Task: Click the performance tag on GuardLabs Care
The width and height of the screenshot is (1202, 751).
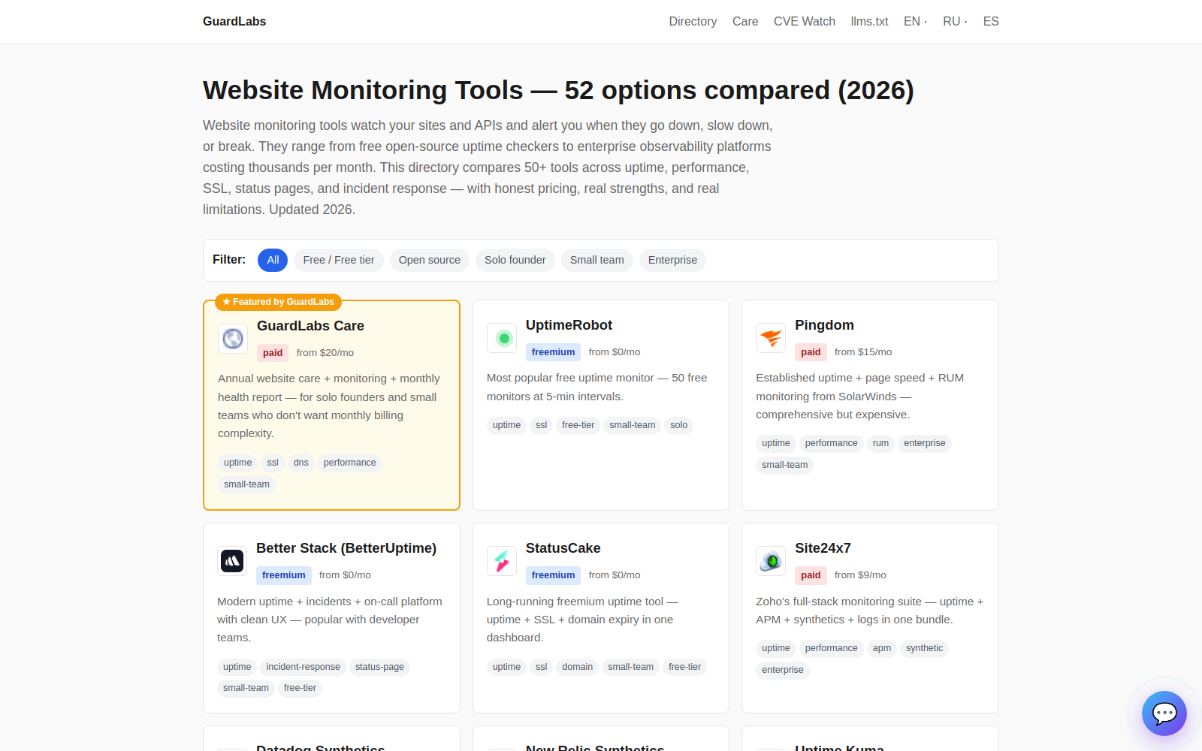Action: pyautogui.click(x=350, y=463)
